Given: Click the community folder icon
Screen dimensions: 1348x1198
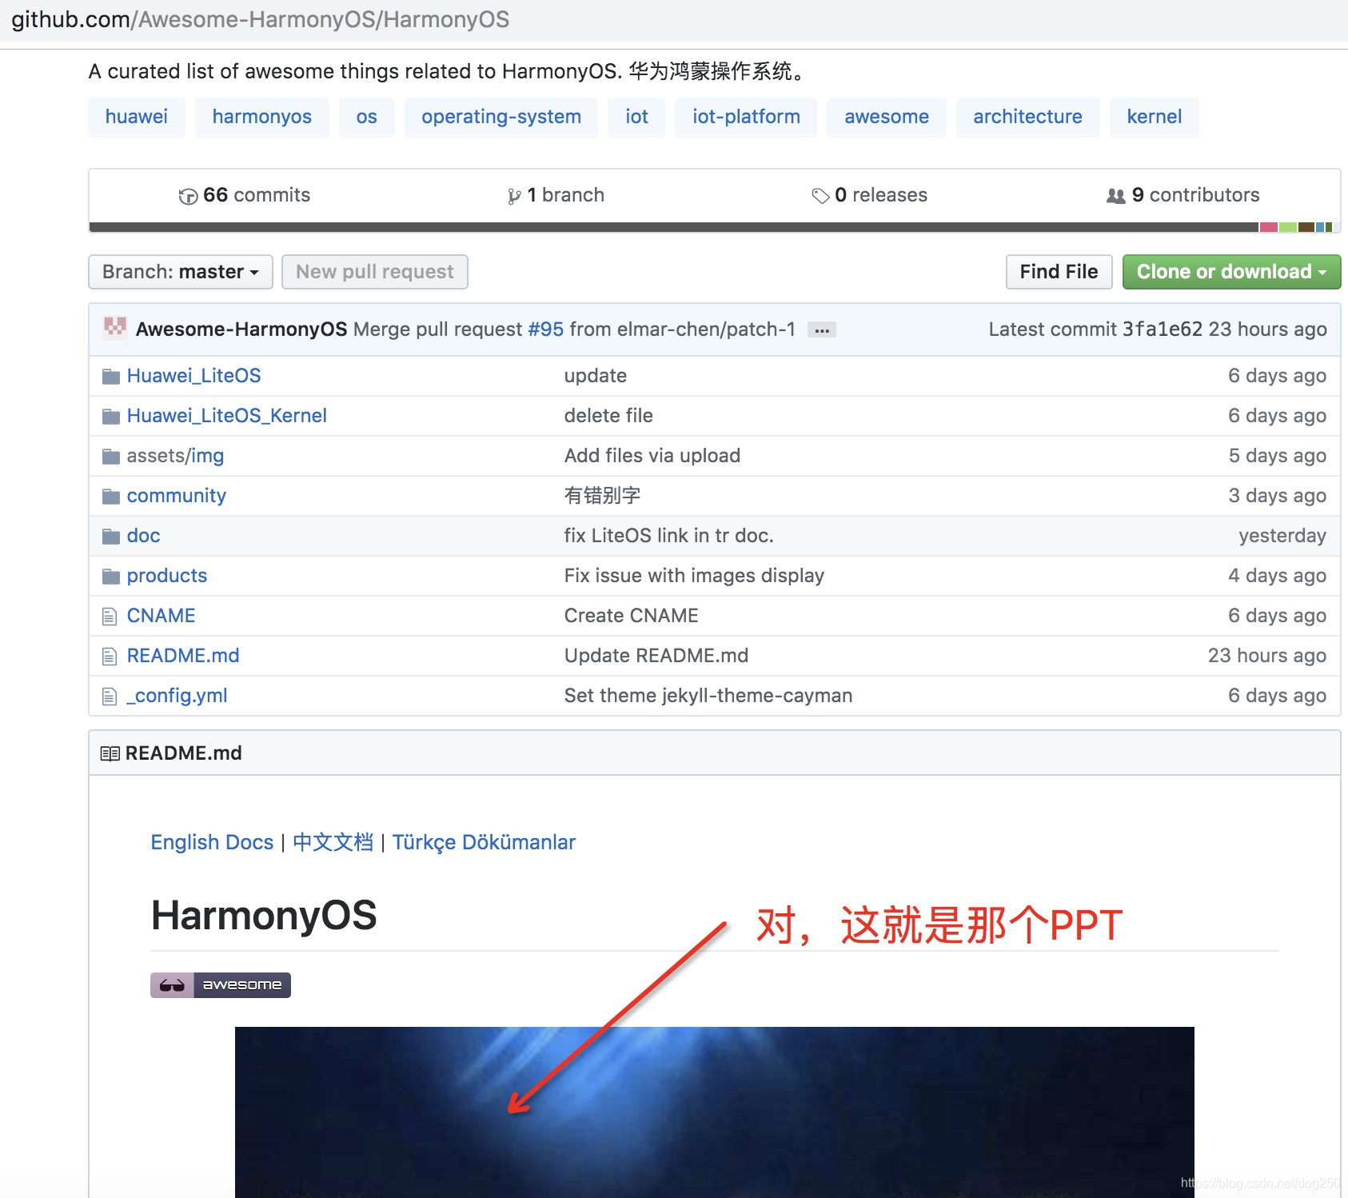Looking at the screenshot, I should pos(111,497).
